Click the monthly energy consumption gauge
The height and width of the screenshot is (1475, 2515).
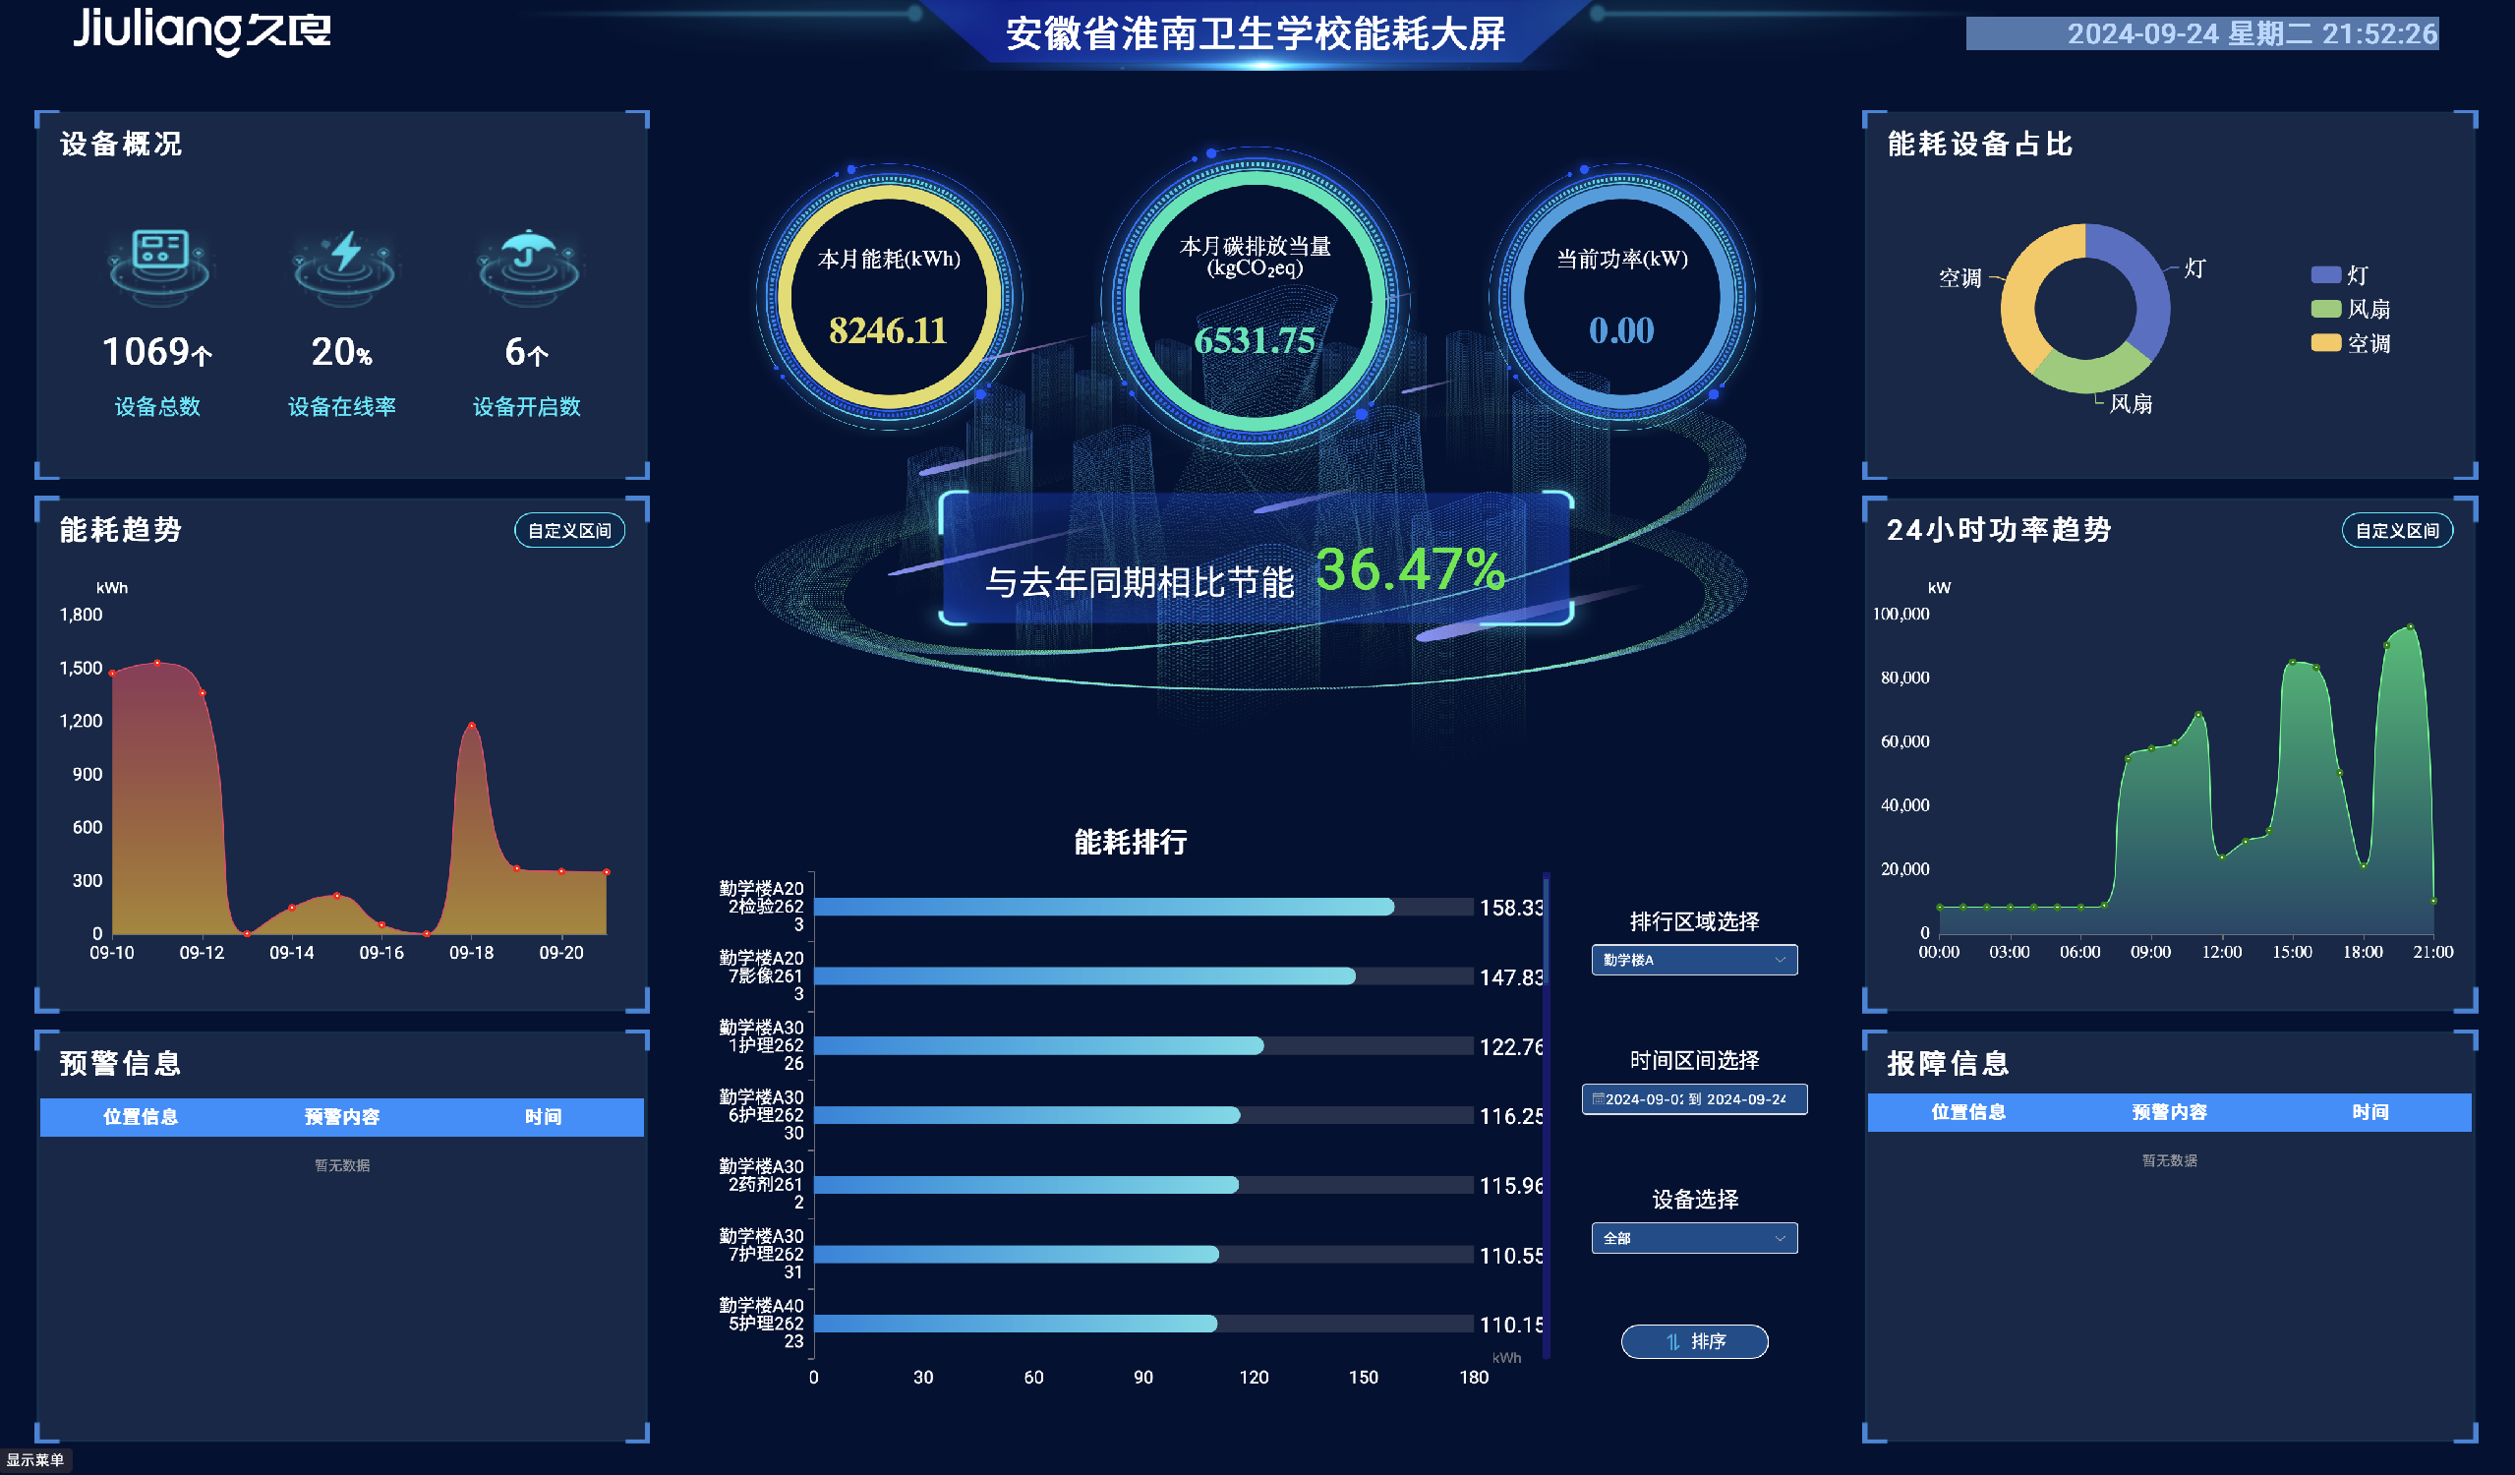888,297
